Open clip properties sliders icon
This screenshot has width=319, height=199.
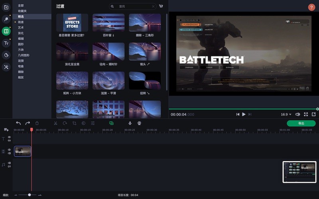click(93, 123)
